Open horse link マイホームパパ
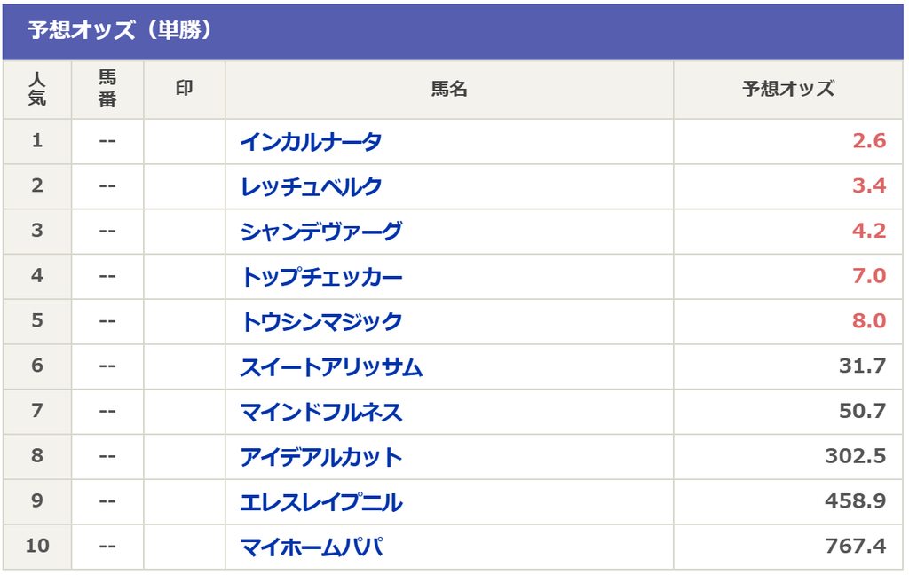 (x=312, y=547)
